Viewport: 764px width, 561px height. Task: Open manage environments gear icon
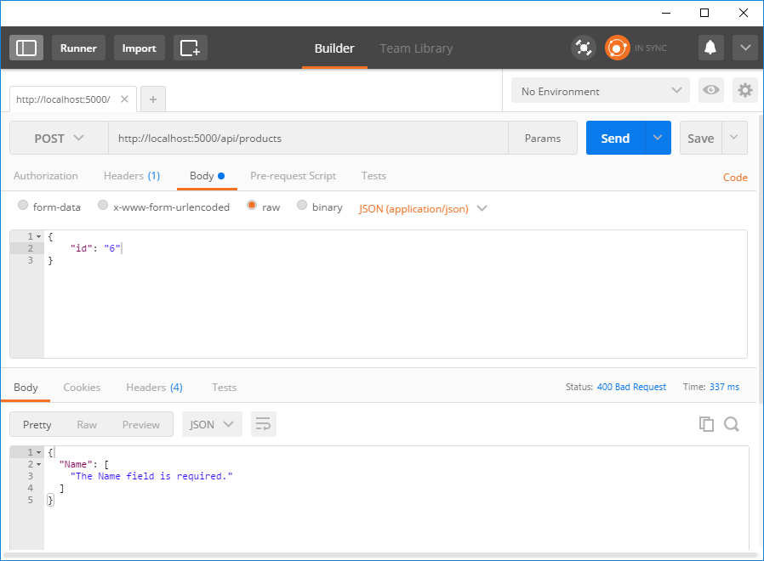click(x=745, y=91)
